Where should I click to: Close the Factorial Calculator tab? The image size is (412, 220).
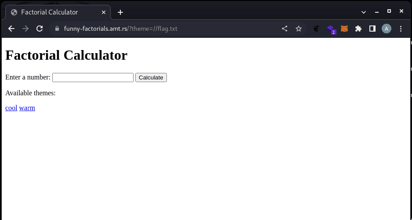(103, 12)
